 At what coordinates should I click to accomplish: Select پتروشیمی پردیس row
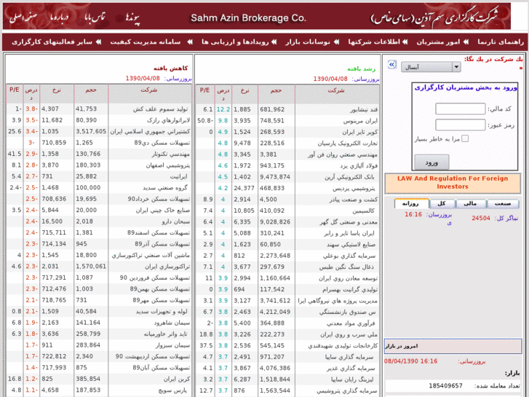coord(287,188)
